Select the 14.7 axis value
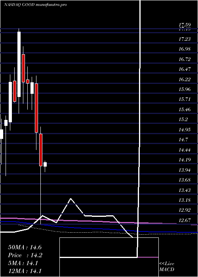This screenshot has height=277, width=198. pyautogui.click(x=183, y=140)
